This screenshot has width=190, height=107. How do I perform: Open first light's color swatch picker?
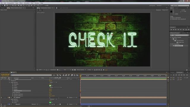point(50,86)
